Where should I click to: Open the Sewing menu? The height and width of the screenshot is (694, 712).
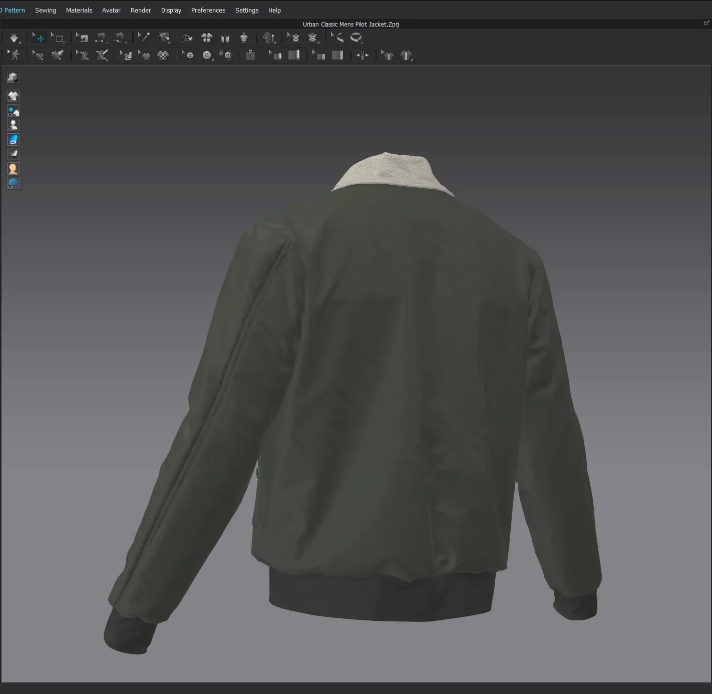pyautogui.click(x=46, y=10)
